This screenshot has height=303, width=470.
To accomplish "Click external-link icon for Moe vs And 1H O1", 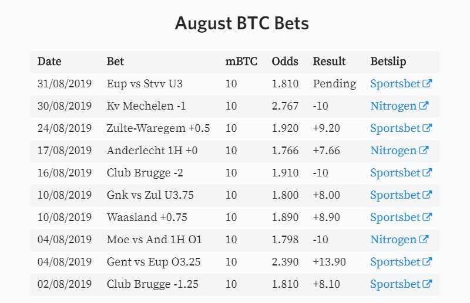I will [424, 239].
